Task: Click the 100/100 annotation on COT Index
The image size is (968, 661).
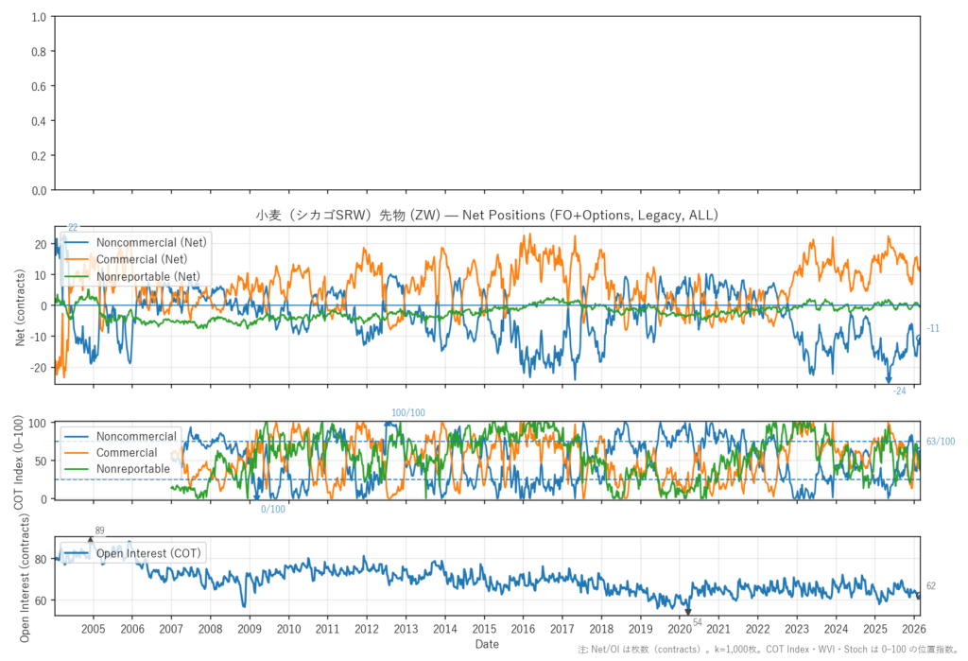Action: [x=408, y=413]
